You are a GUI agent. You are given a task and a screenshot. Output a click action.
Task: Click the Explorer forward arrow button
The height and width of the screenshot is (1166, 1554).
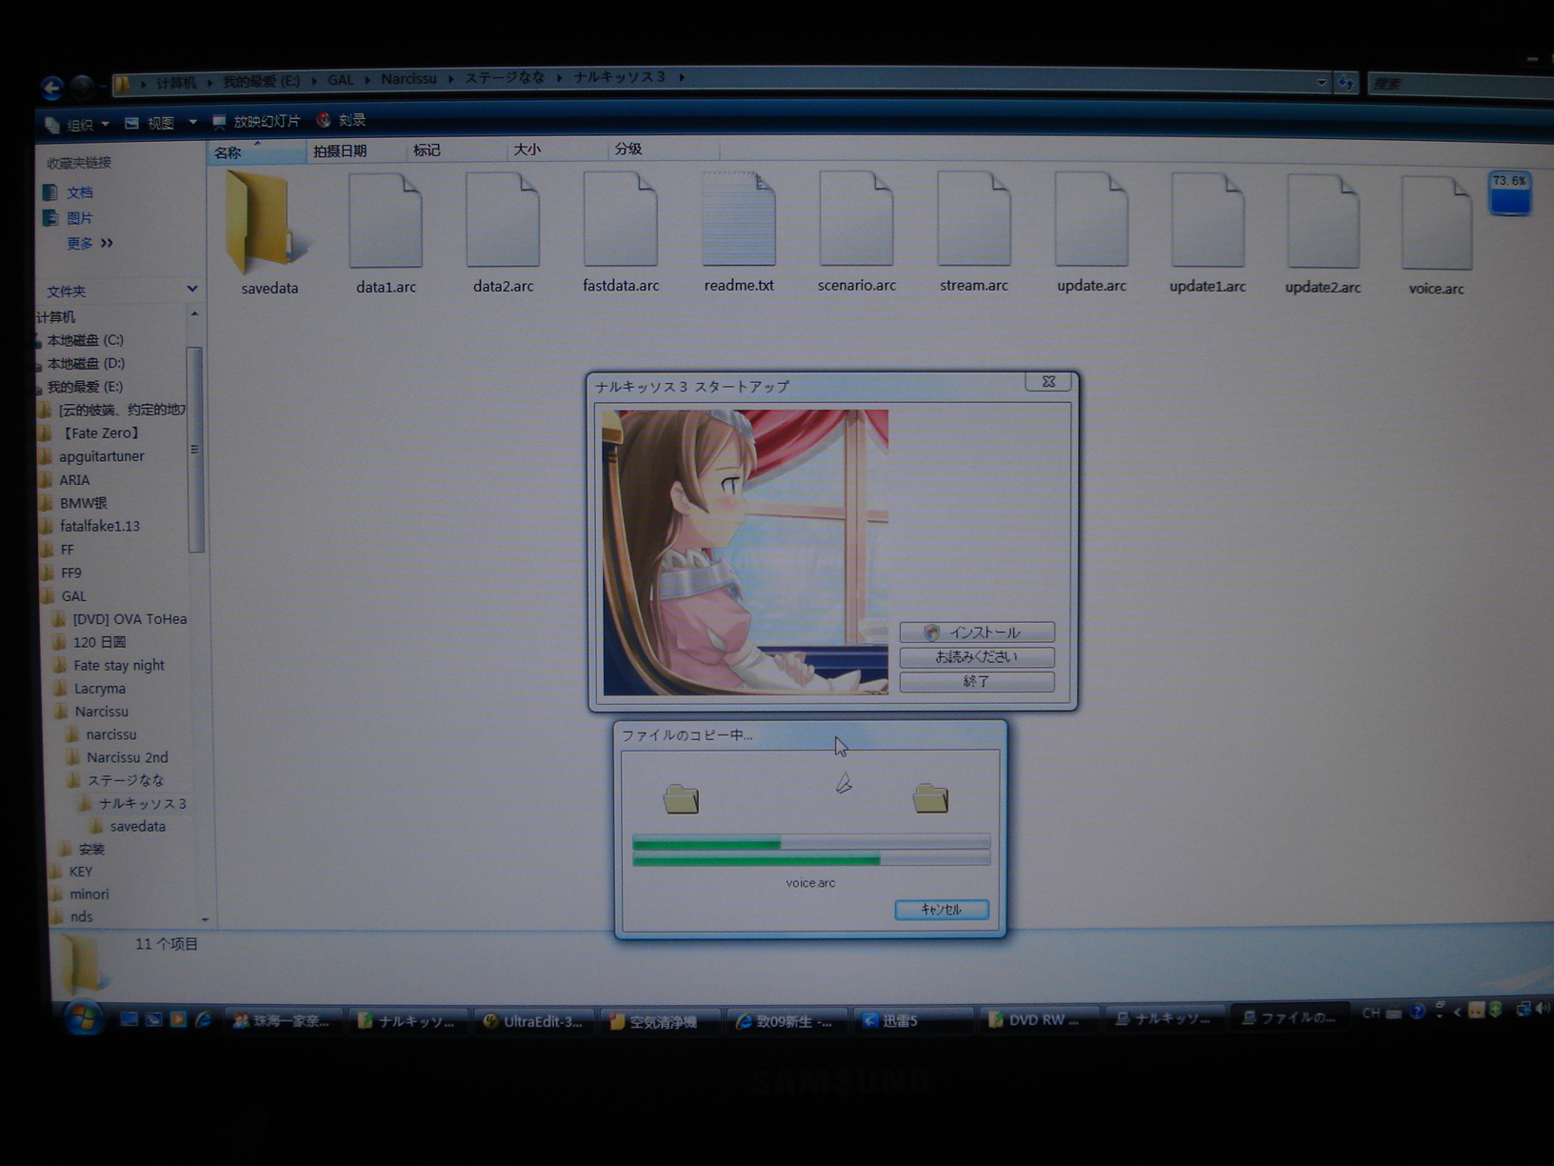click(x=83, y=88)
